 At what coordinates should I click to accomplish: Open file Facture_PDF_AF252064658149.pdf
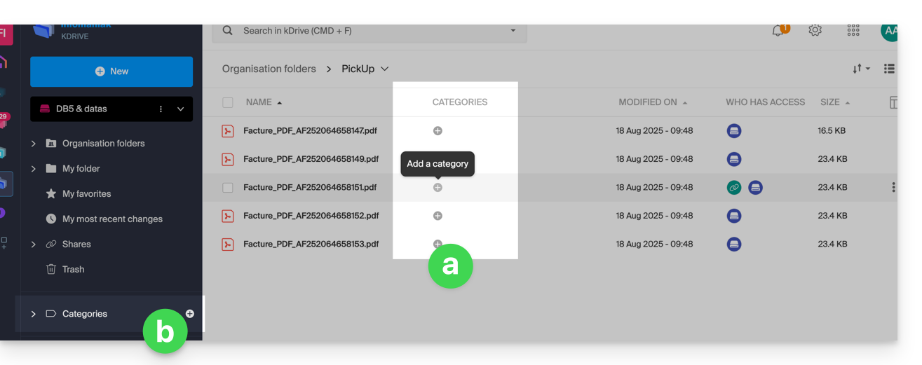click(x=311, y=159)
